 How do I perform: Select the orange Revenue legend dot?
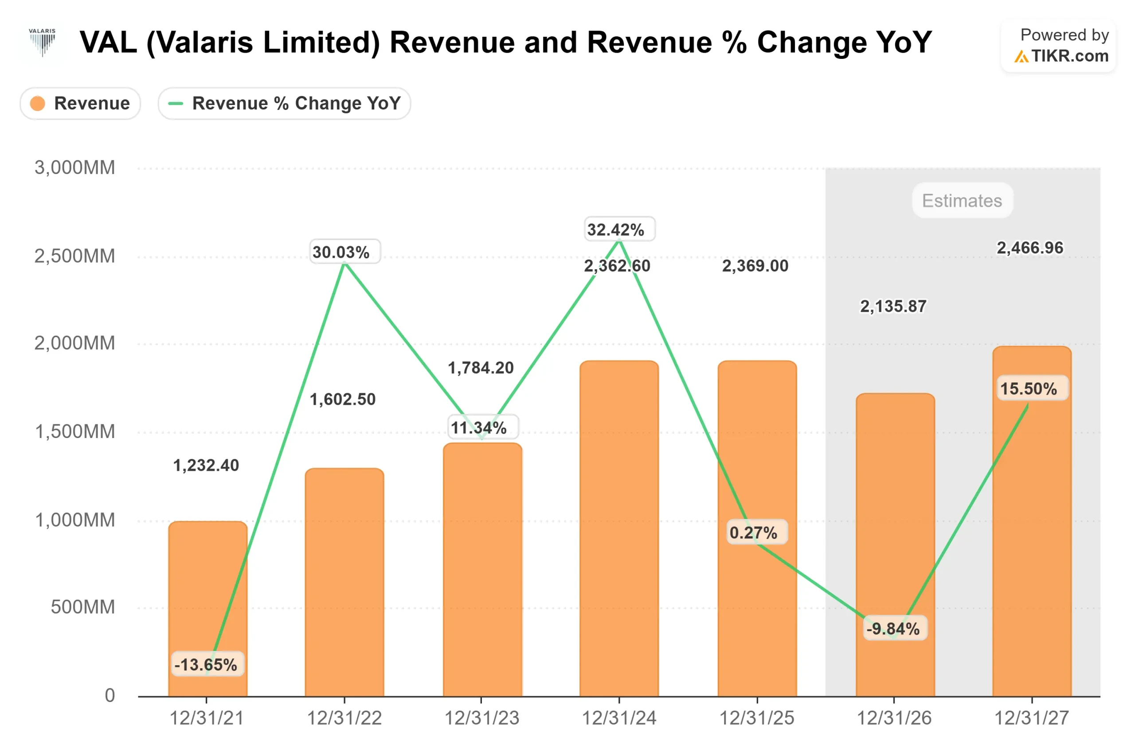click(38, 103)
